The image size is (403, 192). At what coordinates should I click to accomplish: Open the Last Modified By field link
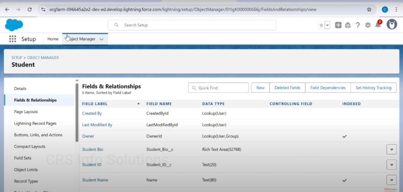(x=97, y=125)
